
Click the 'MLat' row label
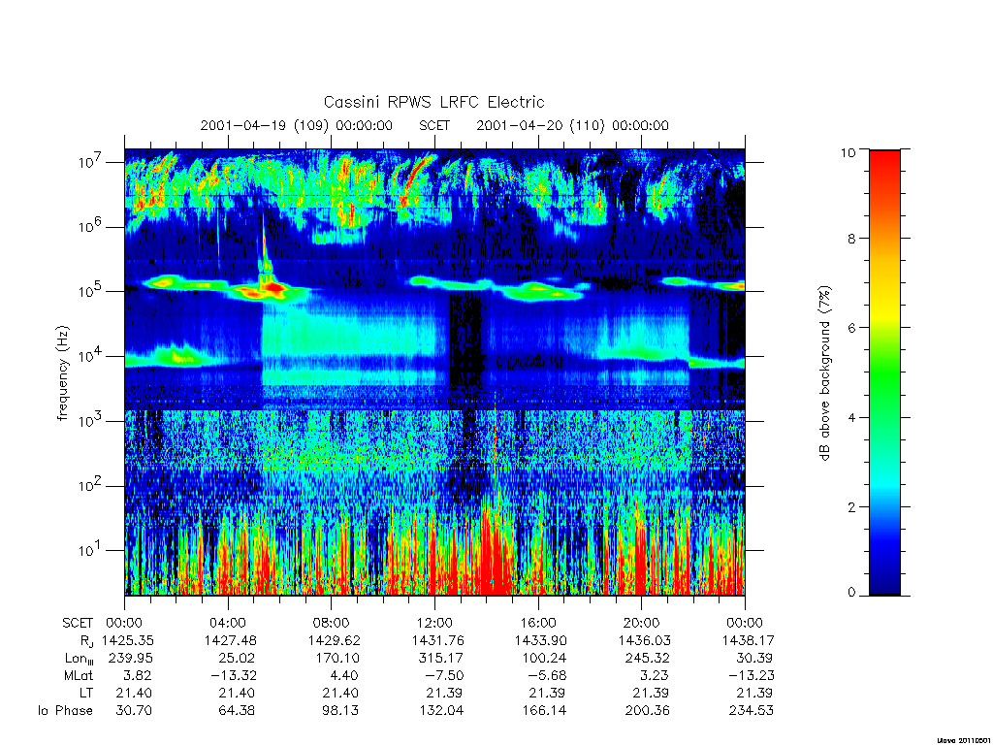(x=79, y=675)
